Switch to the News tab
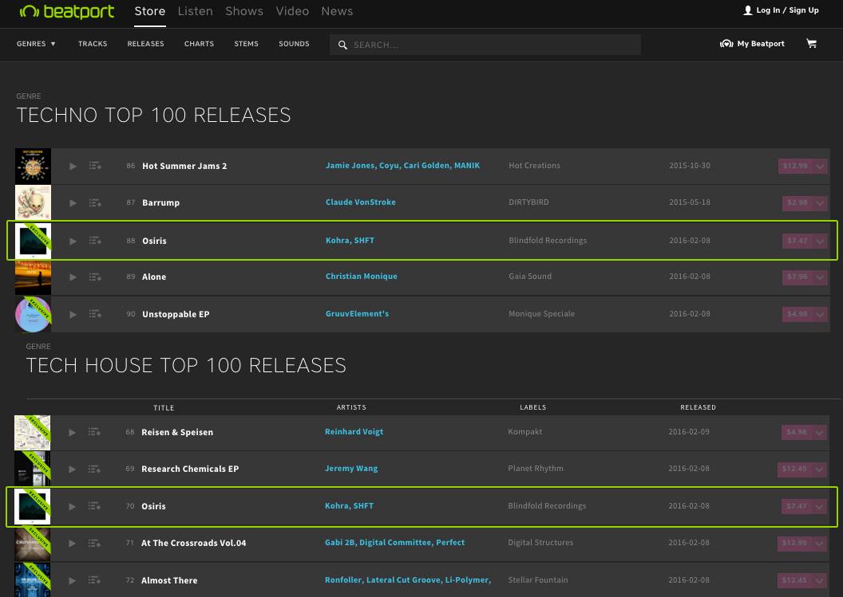 [x=337, y=11]
